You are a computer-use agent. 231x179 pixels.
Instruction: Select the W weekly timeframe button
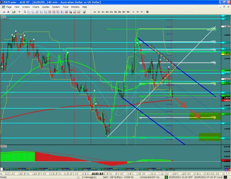tap(137, 12)
